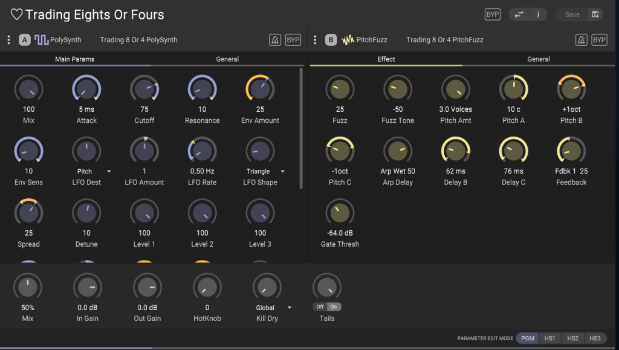Viewport: 619px width, 350px height.
Task: Click the Feedback knob
Action: [x=571, y=151]
